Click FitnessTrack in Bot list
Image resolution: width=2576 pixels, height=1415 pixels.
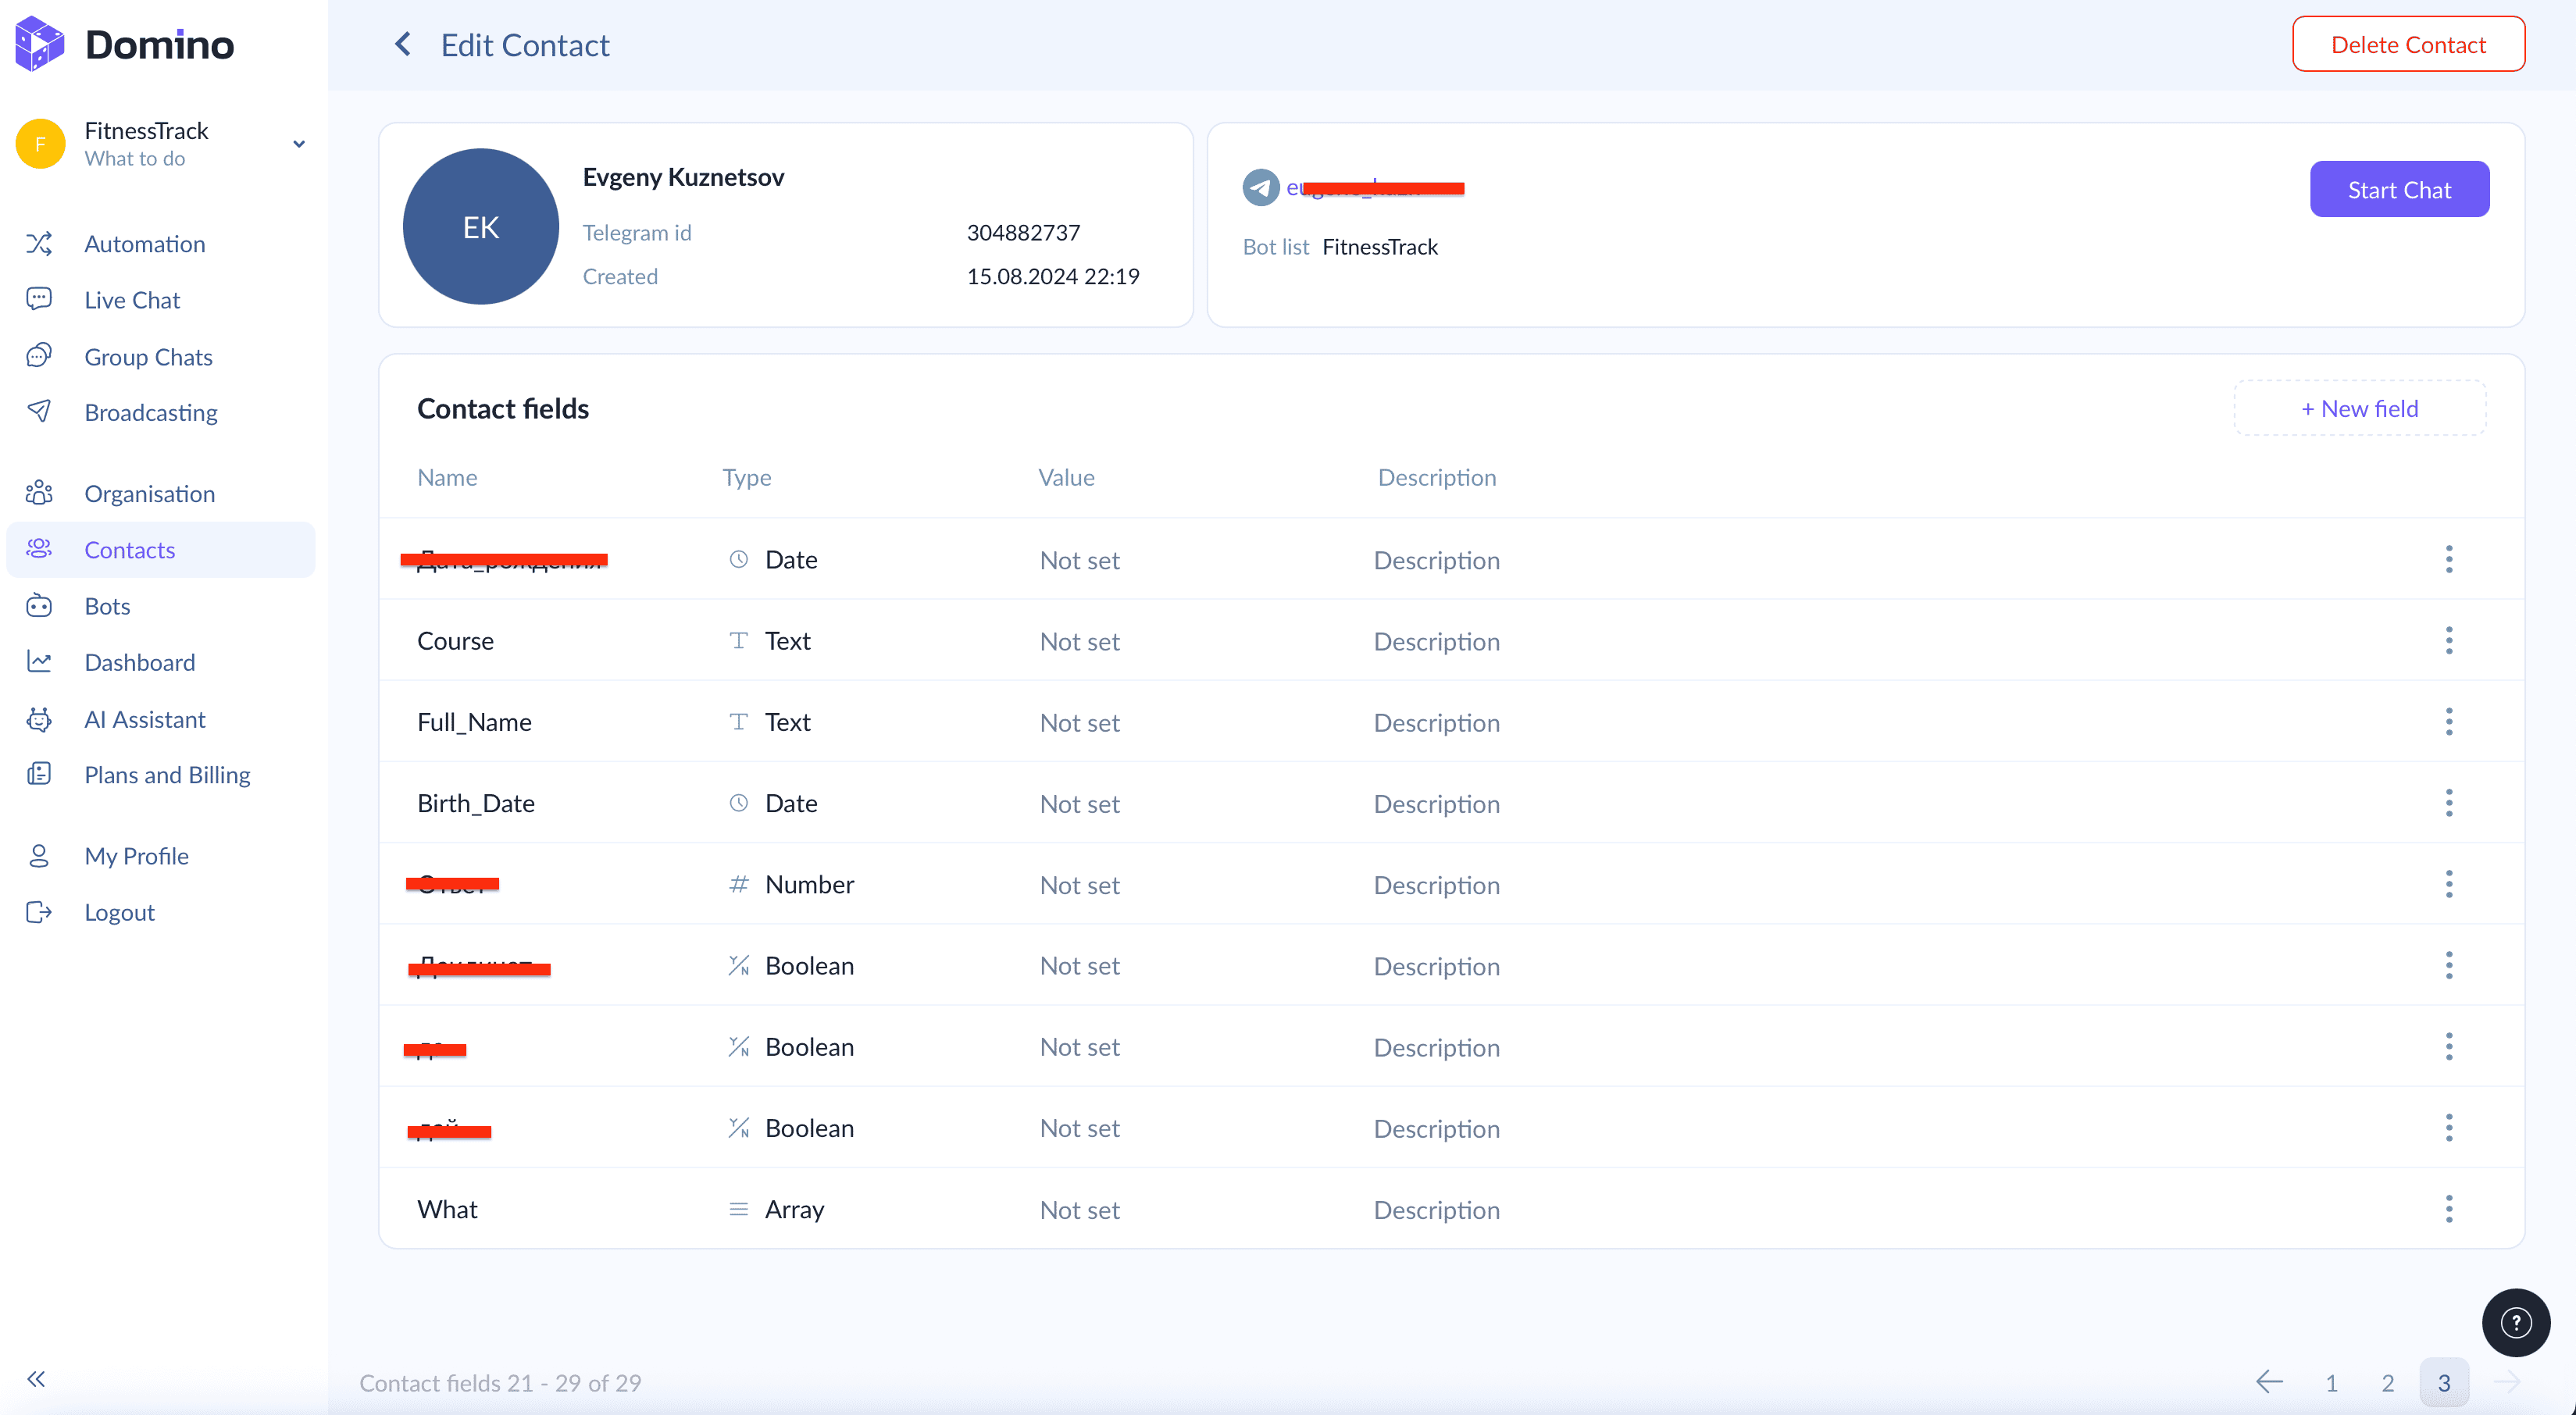[1379, 246]
